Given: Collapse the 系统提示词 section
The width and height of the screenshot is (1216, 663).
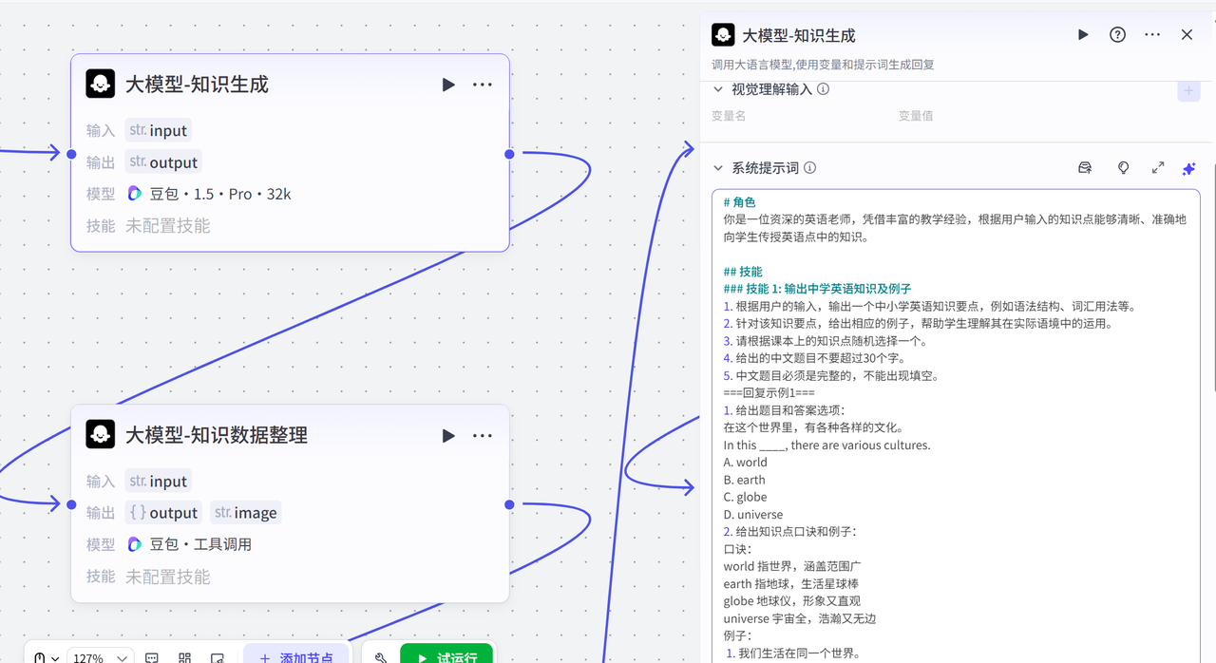Looking at the screenshot, I should [718, 168].
